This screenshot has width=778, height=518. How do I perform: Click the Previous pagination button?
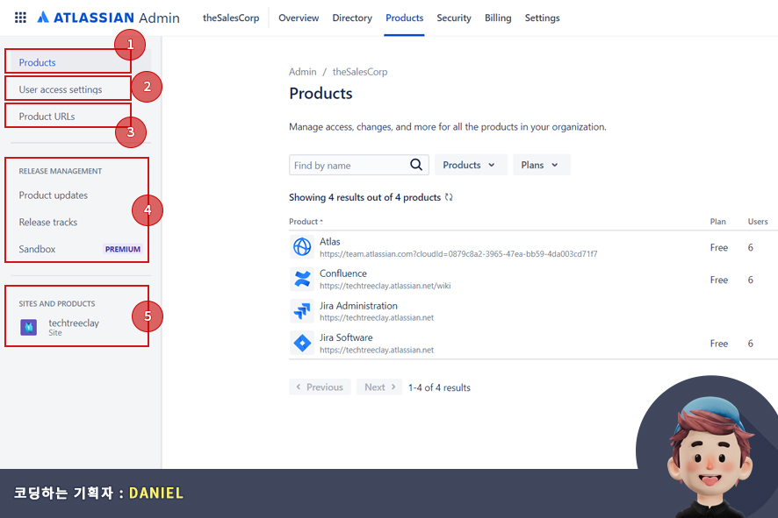pos(320,387)
